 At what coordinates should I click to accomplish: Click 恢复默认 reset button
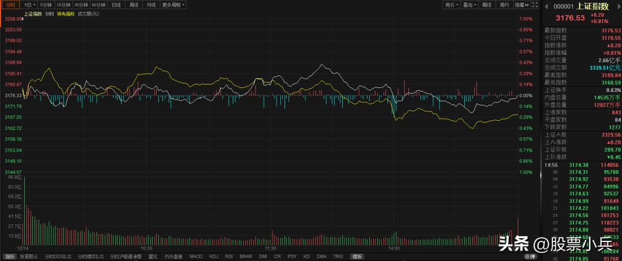pos(29,256)
